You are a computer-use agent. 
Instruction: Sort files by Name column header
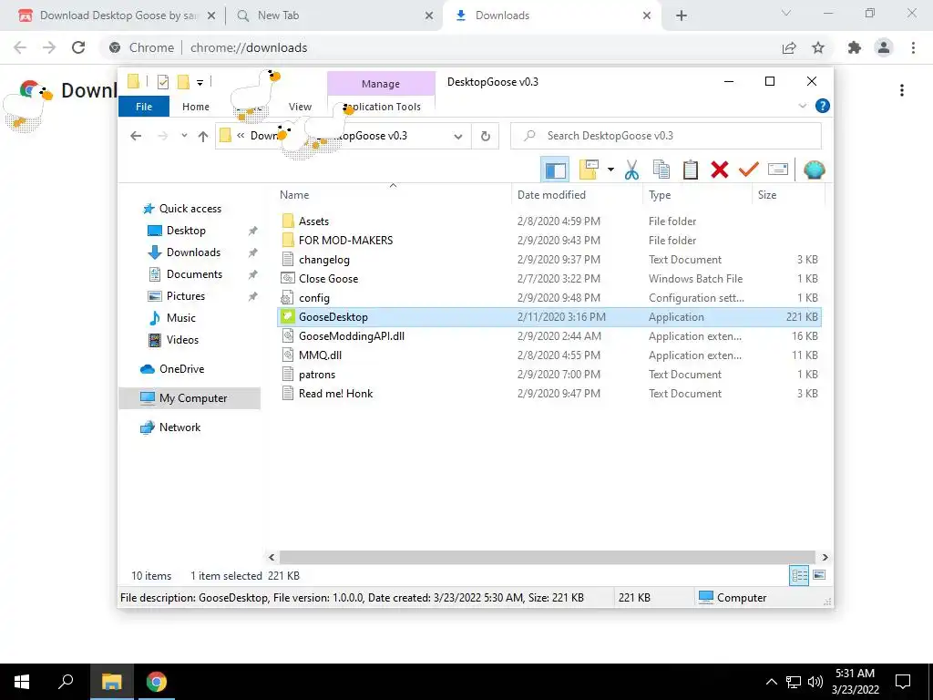[395, 195]
